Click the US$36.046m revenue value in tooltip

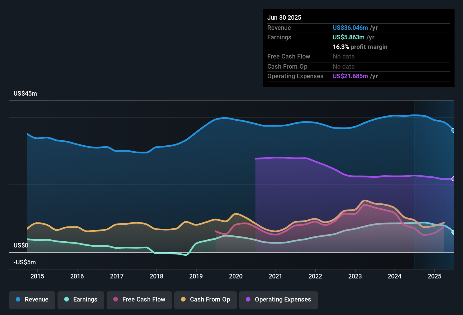click(x=350, y=28)
